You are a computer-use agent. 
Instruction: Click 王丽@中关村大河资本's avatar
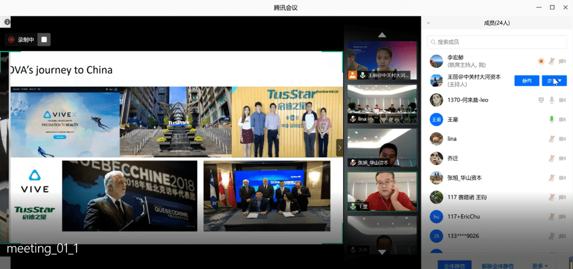pyautogui.click(x=436, y=80)
